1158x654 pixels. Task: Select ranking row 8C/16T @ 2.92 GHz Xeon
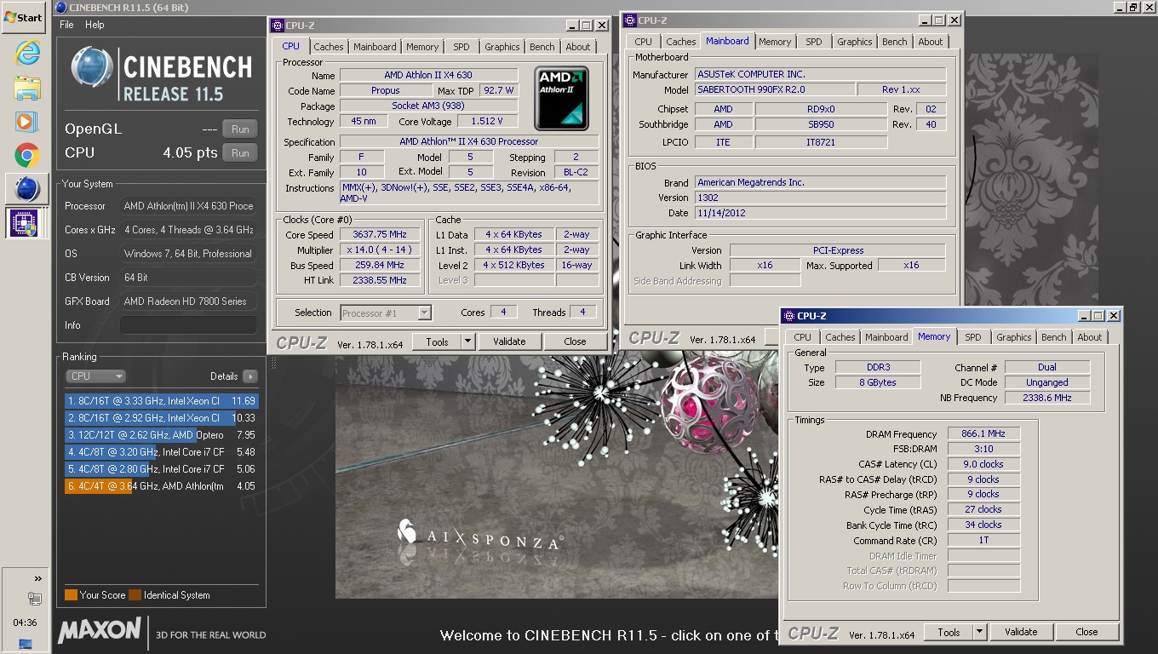click(x=161, y=418)
